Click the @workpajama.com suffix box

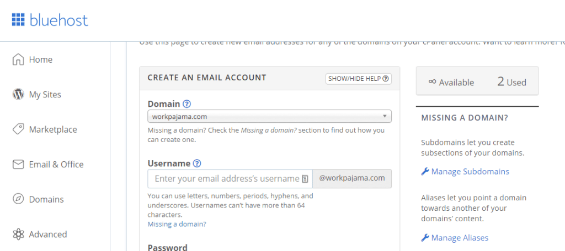click(352, 179)
